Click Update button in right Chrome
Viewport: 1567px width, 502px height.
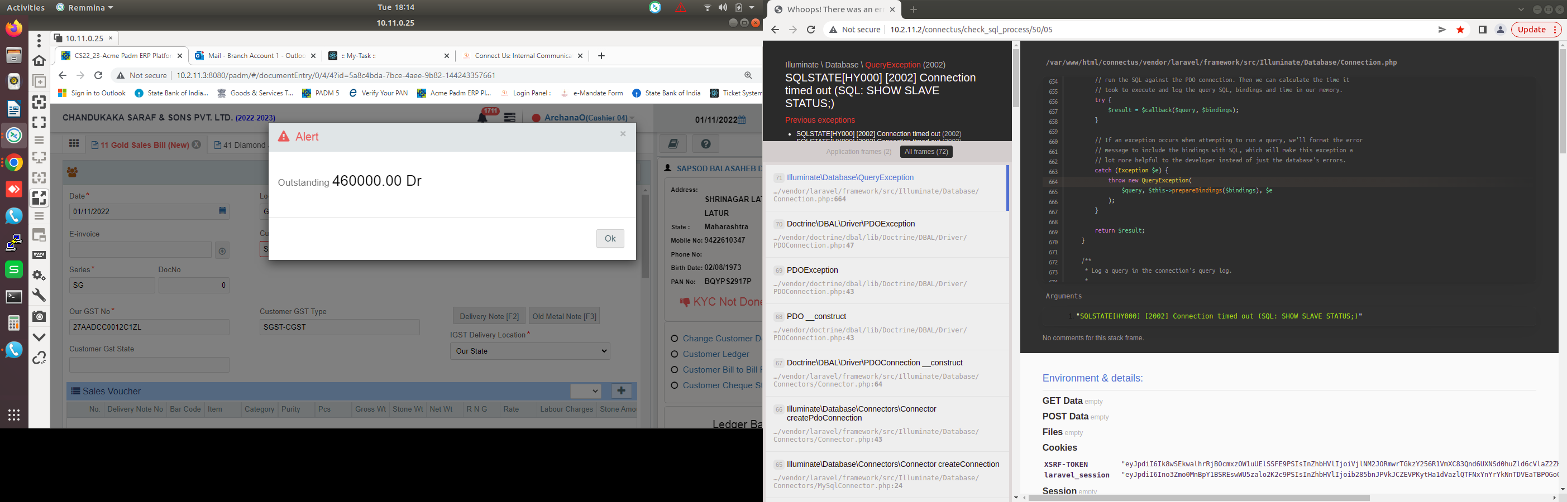(x=1535, y=29)
